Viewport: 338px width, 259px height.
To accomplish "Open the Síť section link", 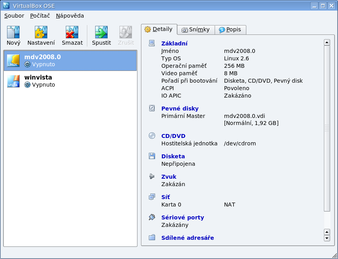I will pyautogui.click(x=166, y=197).
